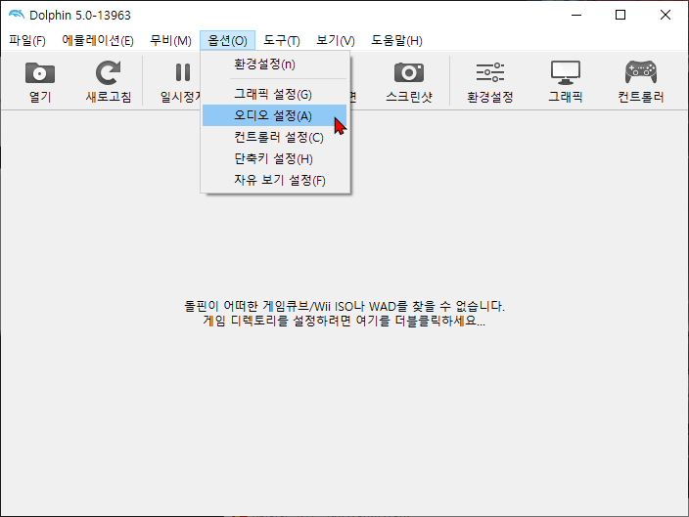Click the 열기 (Open) disc icon
Image resolution: width=689 pixels, height=517 pixels.
(40, 73)
